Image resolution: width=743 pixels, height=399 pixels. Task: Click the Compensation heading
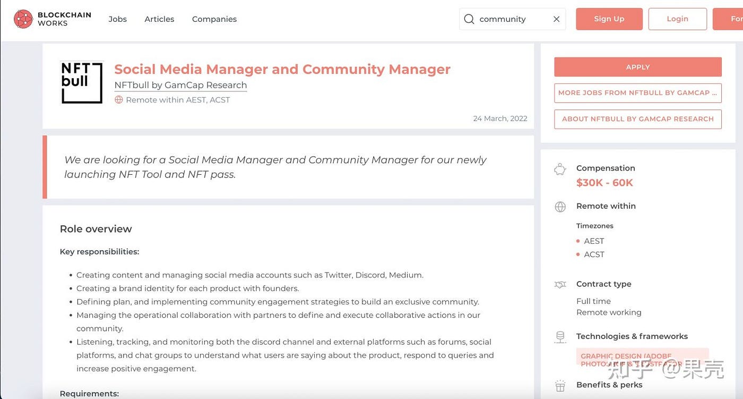tap(606, 168)
